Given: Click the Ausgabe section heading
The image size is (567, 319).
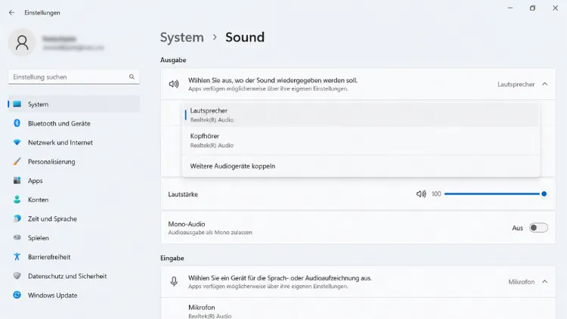Looking at the screenshot, I should (x=173, y=60).
